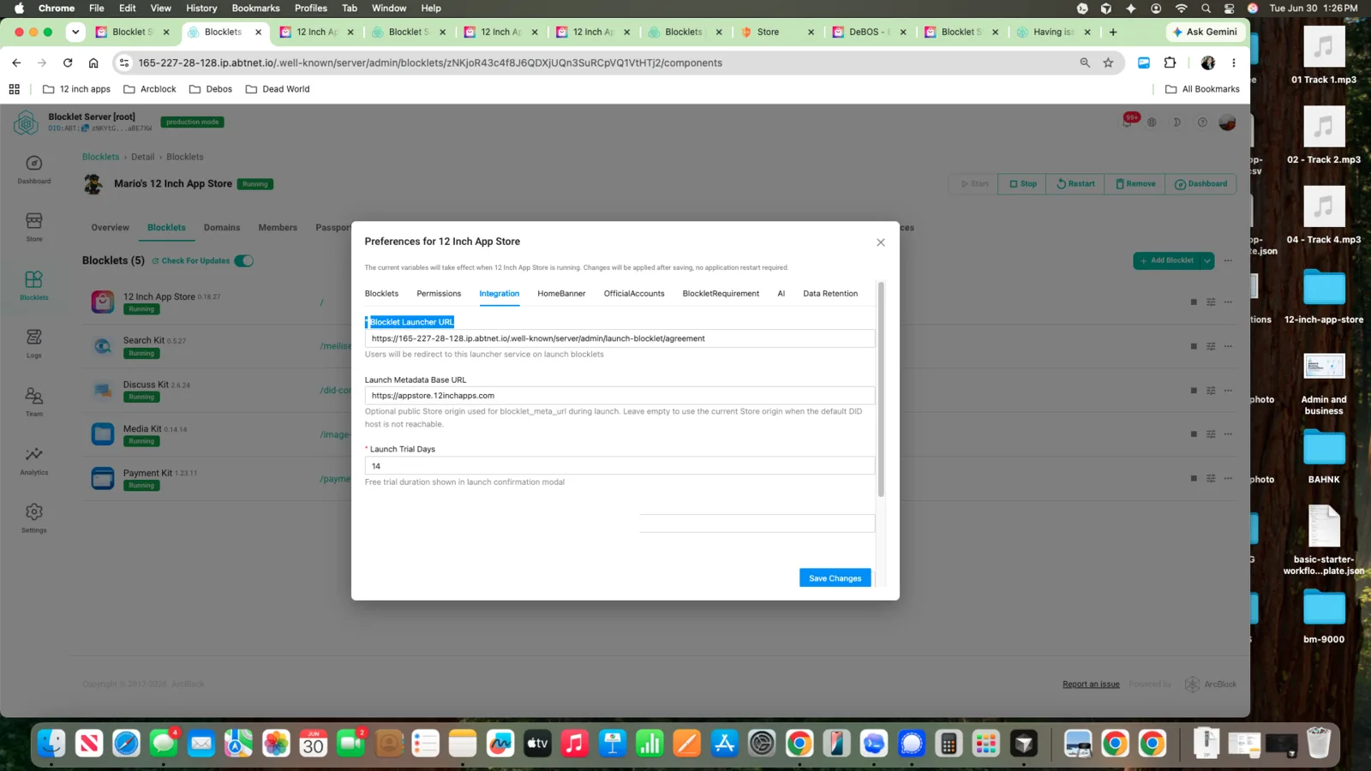Open the Bookmarks menu in menu bar

point(255,9)
